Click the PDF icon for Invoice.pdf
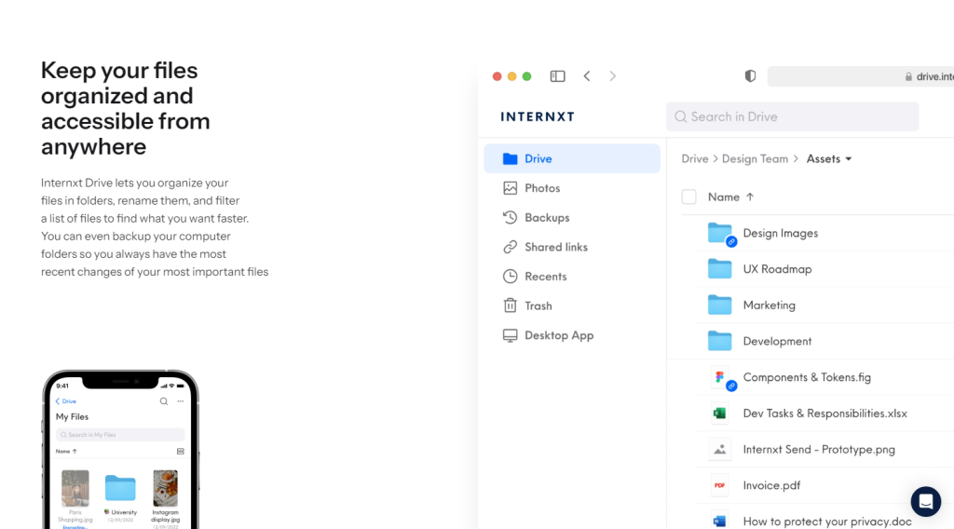 (719, 485)
